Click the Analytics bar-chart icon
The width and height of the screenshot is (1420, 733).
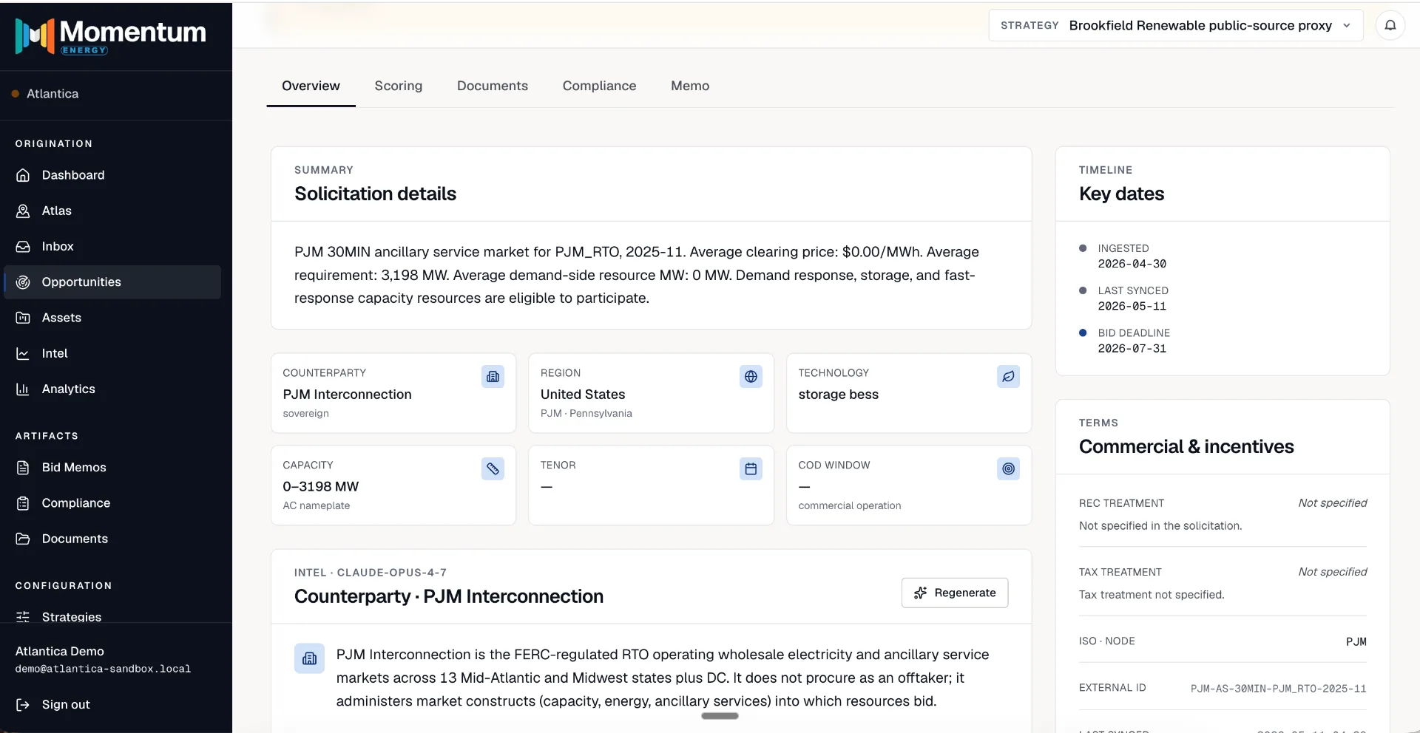pos(23,389)
